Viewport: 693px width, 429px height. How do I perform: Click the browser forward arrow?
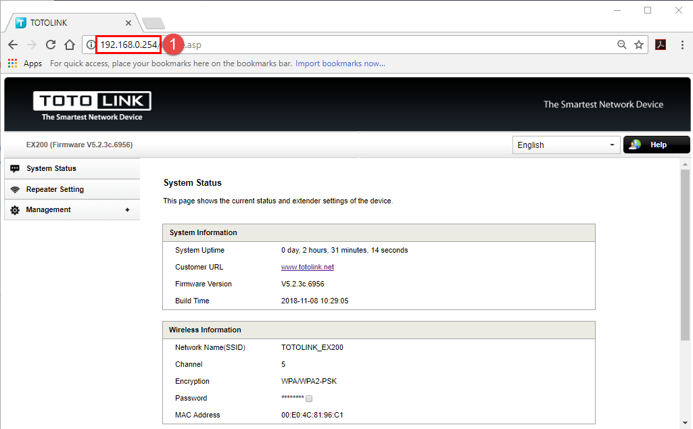coord(32,45)
